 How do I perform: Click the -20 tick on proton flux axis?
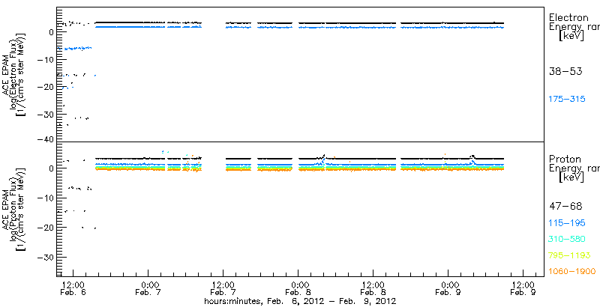[x=46, y=228]
